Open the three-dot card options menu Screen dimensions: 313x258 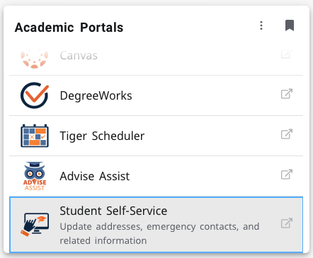click(261, 25)
